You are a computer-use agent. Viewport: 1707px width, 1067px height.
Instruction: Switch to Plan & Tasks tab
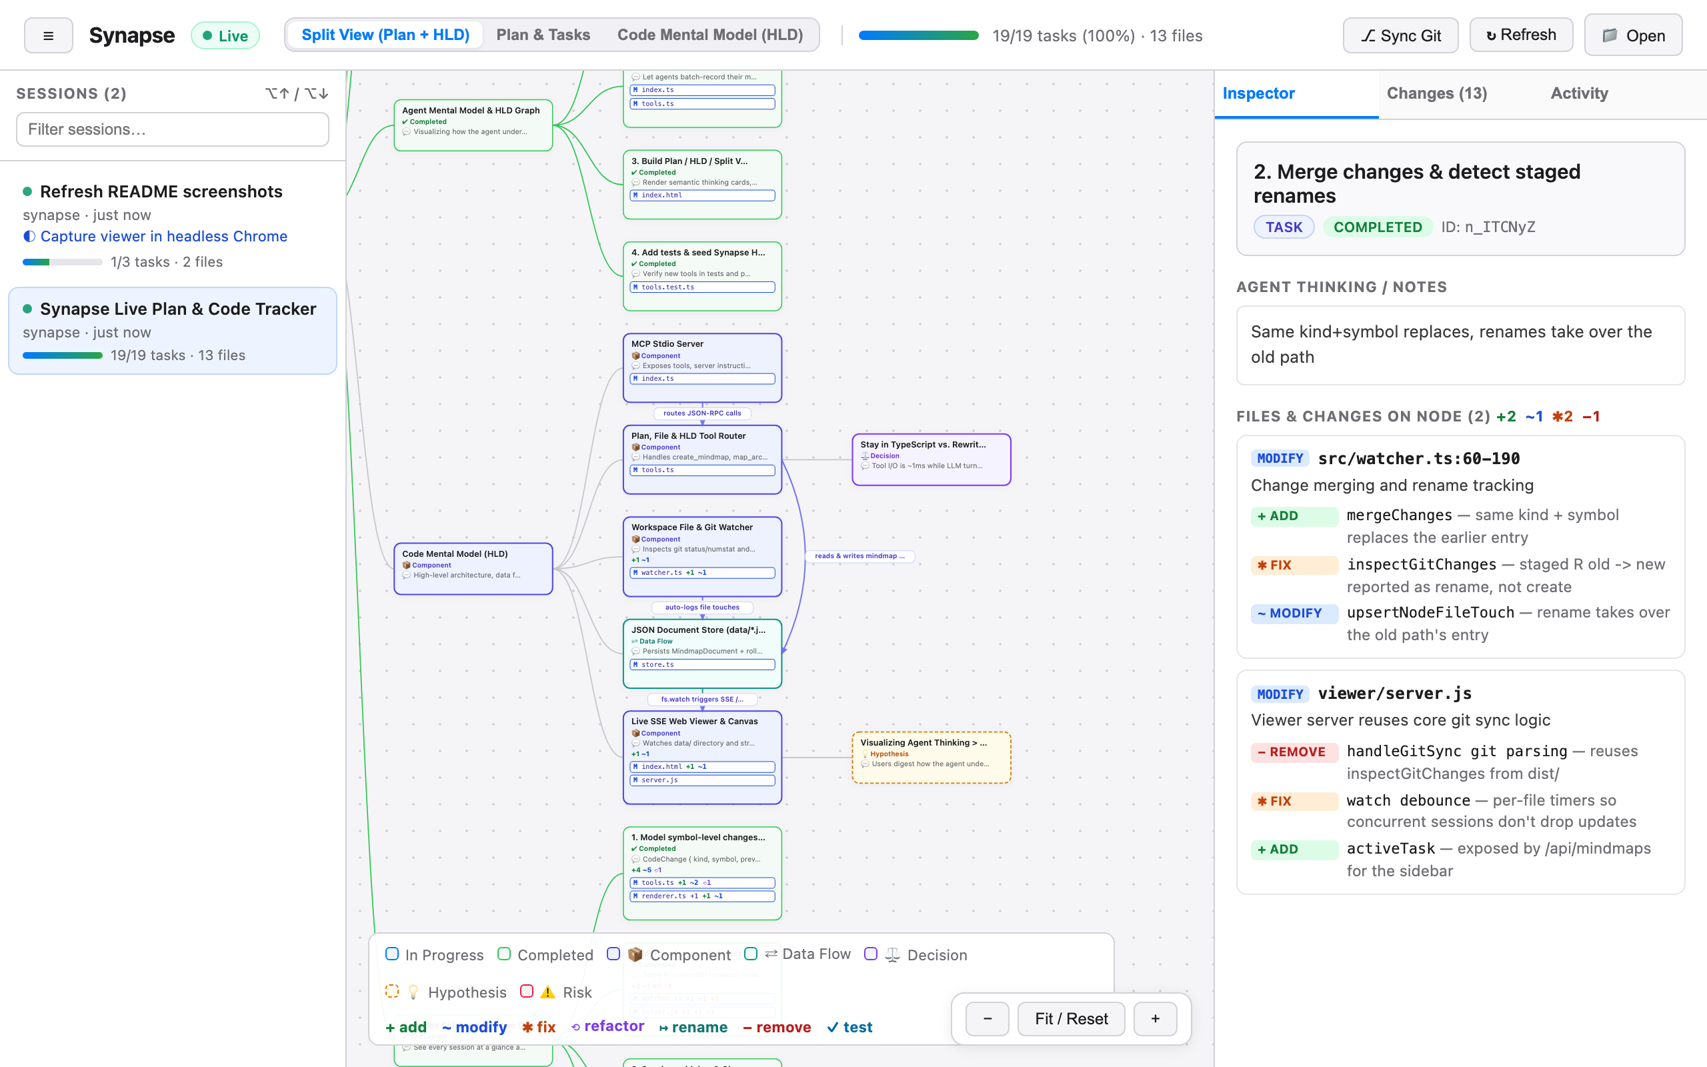click(543, 35)
